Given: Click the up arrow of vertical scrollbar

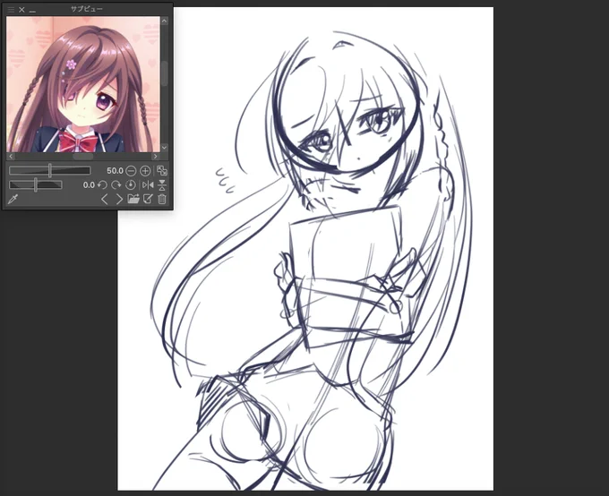Looking at the screenshot, I should point(164,21).
